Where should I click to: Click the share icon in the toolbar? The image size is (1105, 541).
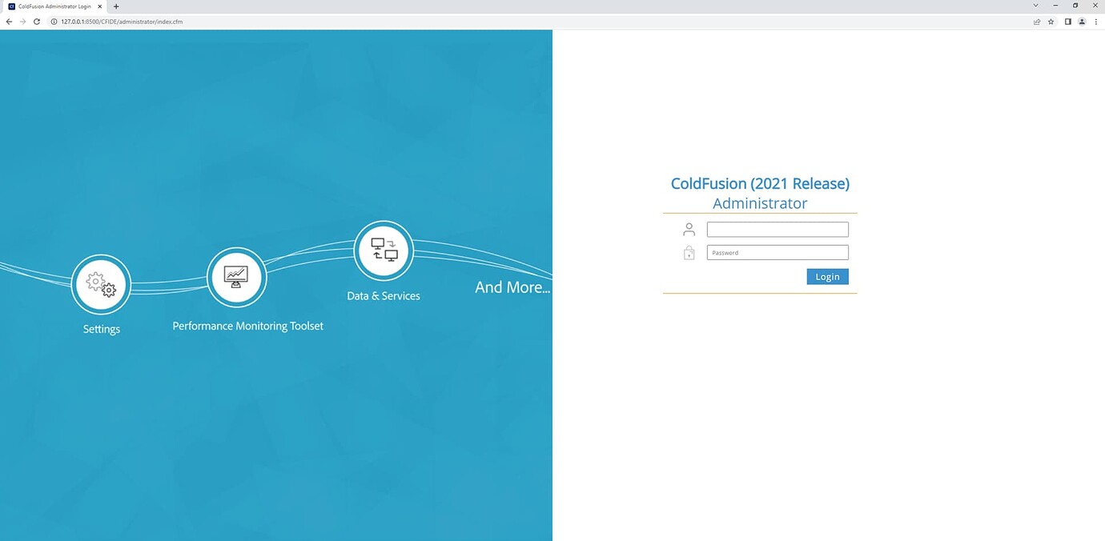pos(1035,22)
